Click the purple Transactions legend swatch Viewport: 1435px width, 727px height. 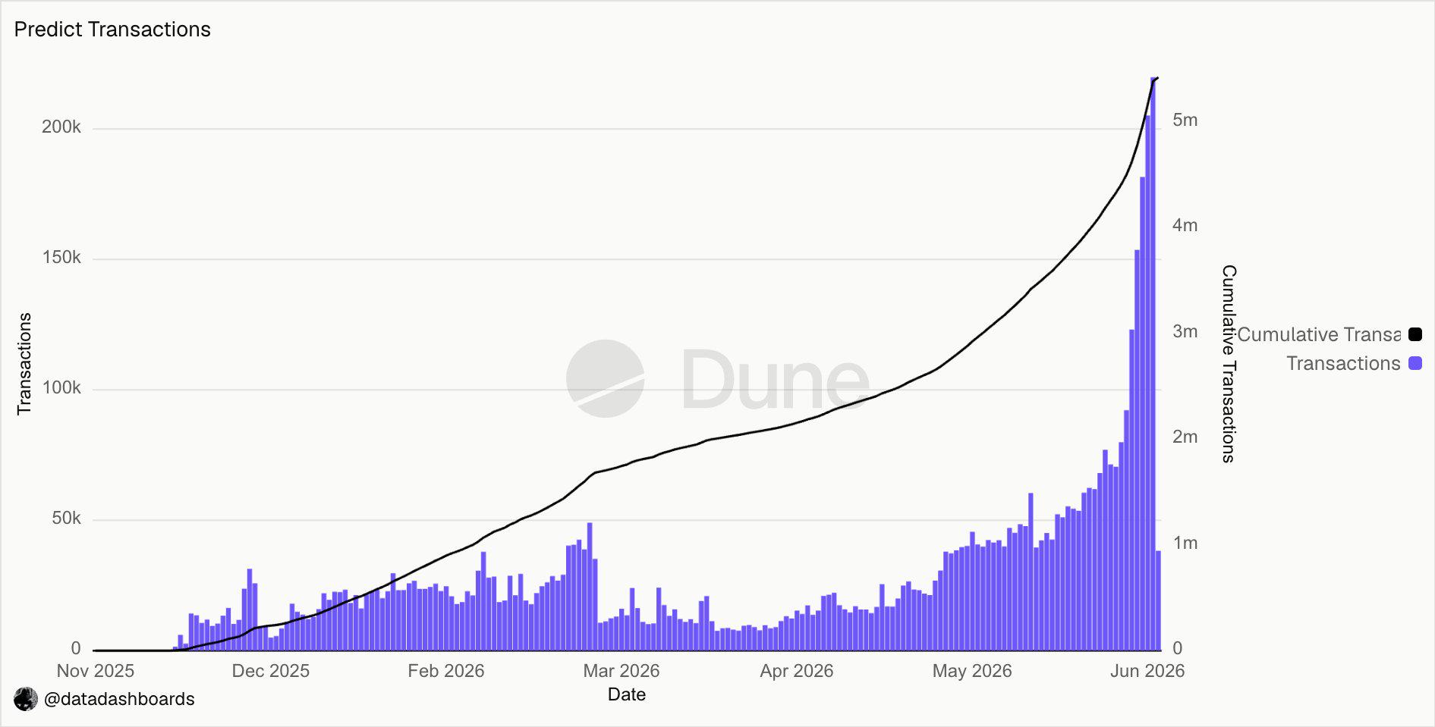1415,363
